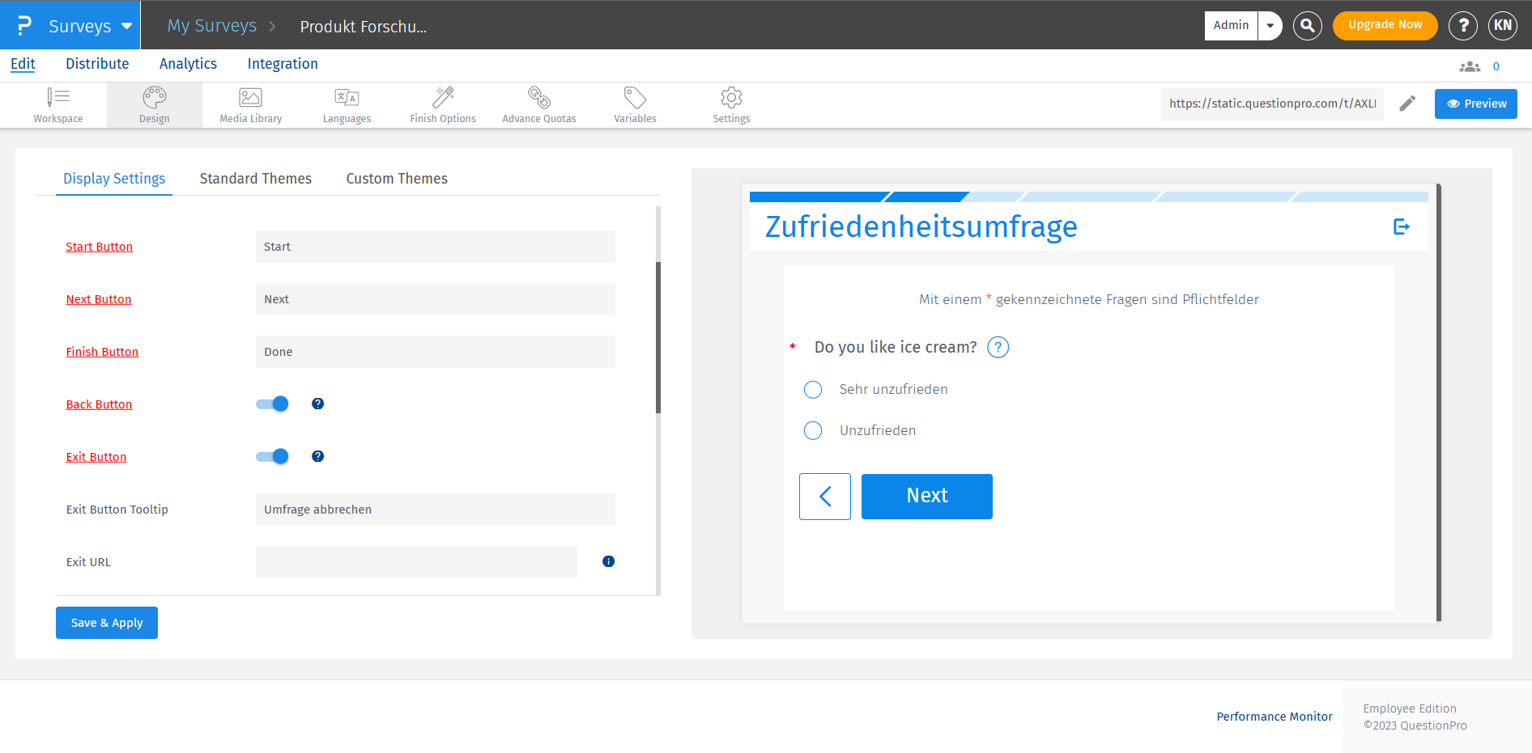Switch to the Workspace view

coord(58,104)
